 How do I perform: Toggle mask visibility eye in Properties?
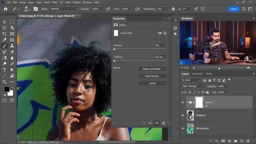[157, 123]
